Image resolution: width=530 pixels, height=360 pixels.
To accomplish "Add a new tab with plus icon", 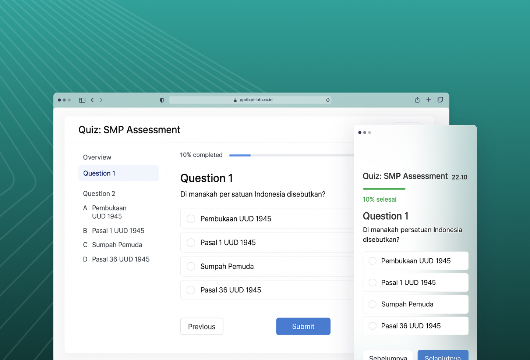I will pos(428,100).
